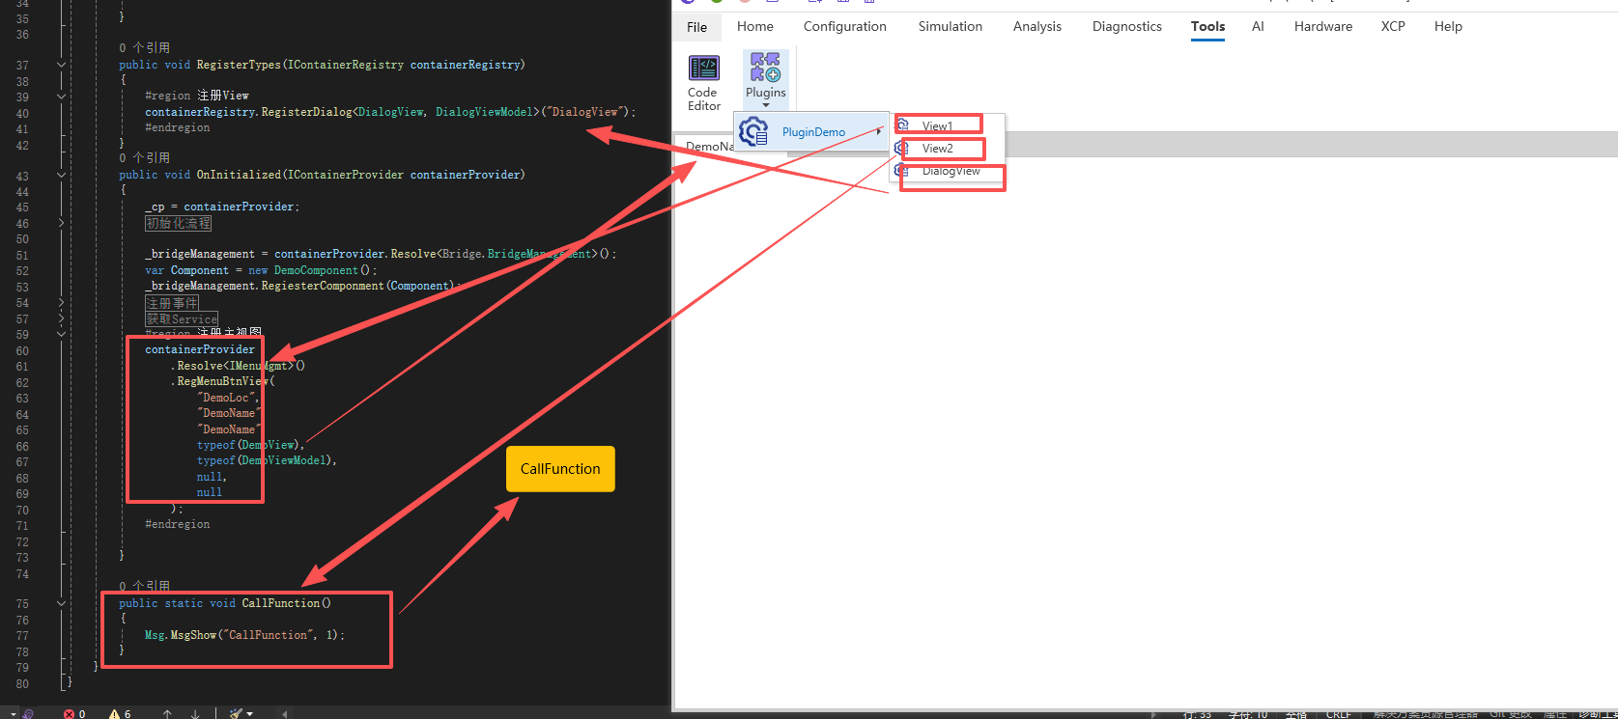Go to previous issue with up arrow
This screenshot has width=1618, height=719.
click(x=167, y=714)
